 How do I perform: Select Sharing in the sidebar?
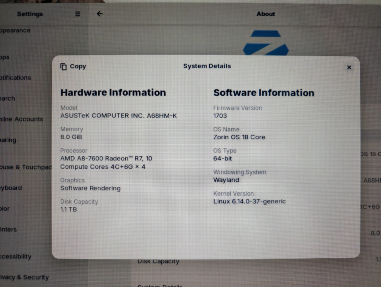tap(8, 140)
